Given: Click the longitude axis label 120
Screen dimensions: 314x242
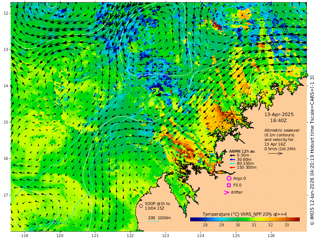Looking at the screenshot, I should 60,236.
